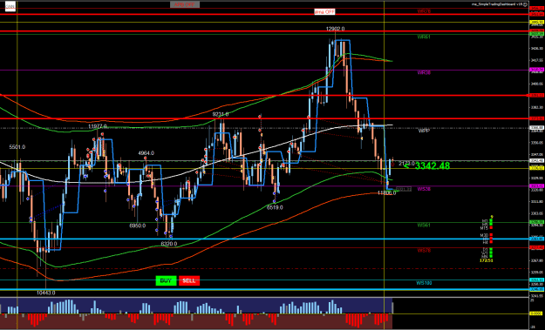Select the WPP weekly pivot label
Image resolution: width=545 pixels, height=330 pixels.
(424, 131)
